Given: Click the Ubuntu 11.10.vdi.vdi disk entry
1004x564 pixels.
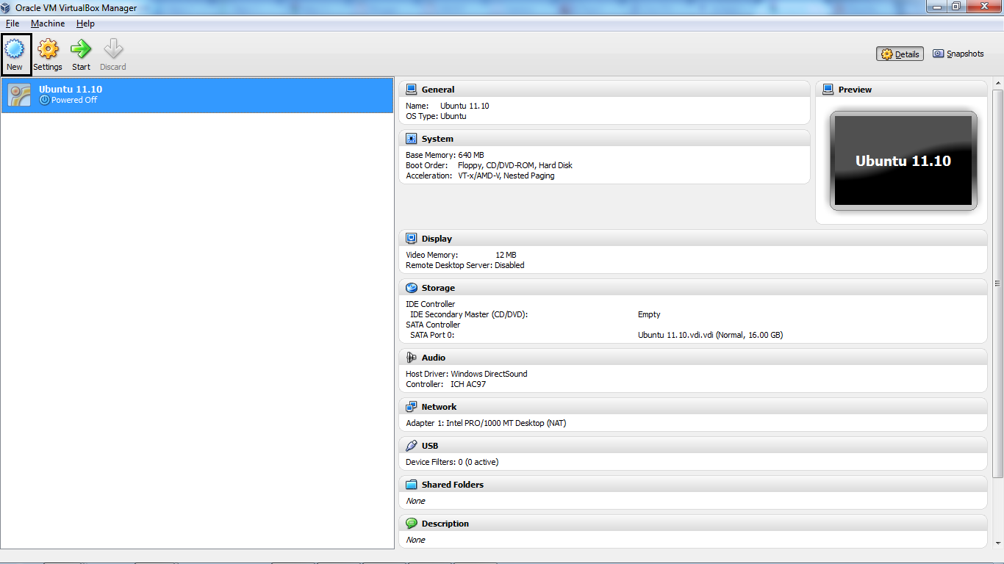Looking at the screenshot, I should tap(710, 335).
